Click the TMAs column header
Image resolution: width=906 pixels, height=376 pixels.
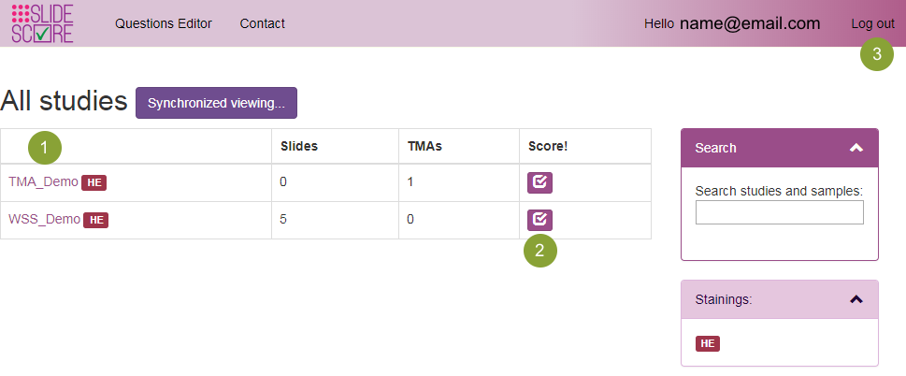(424, 146)
